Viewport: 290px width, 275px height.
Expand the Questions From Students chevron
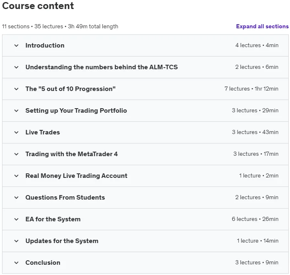(x=16, y=198)
